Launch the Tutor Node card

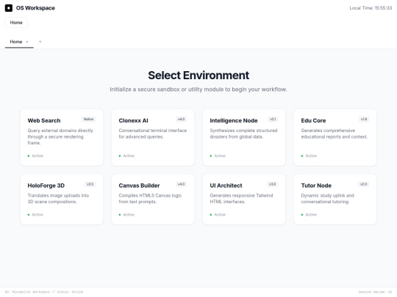pos(335,199)
